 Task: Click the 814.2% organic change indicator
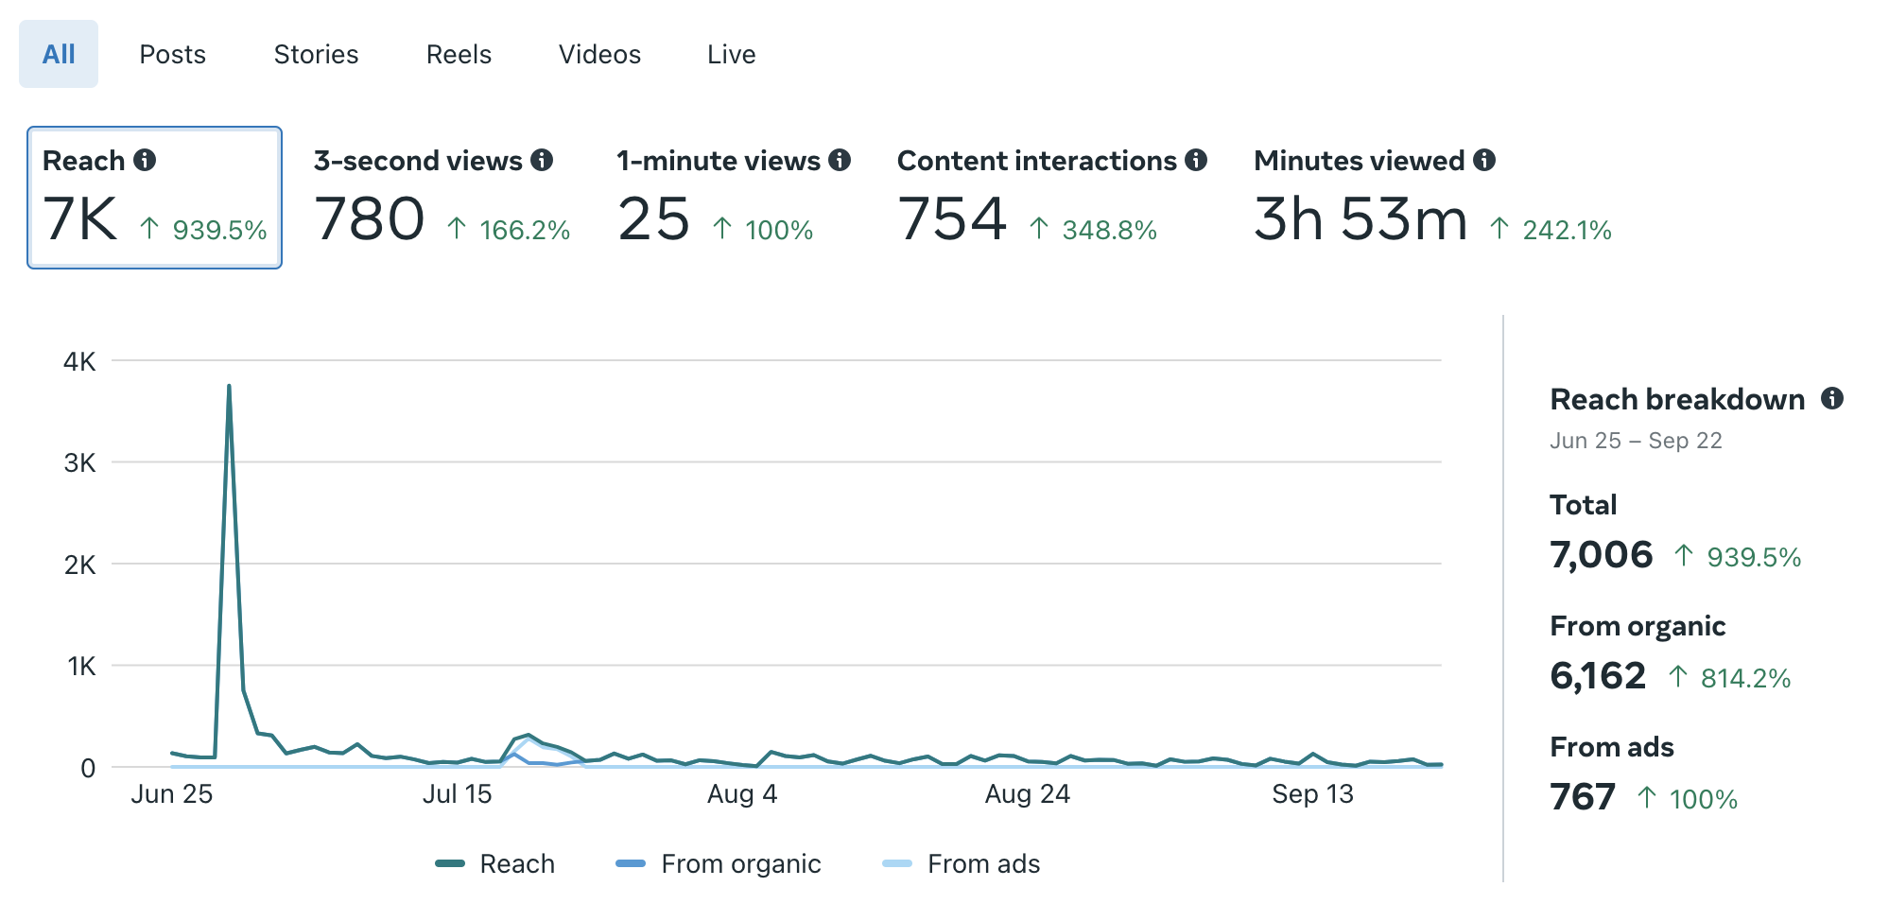pyautogui.click(x=1729, y=678)
